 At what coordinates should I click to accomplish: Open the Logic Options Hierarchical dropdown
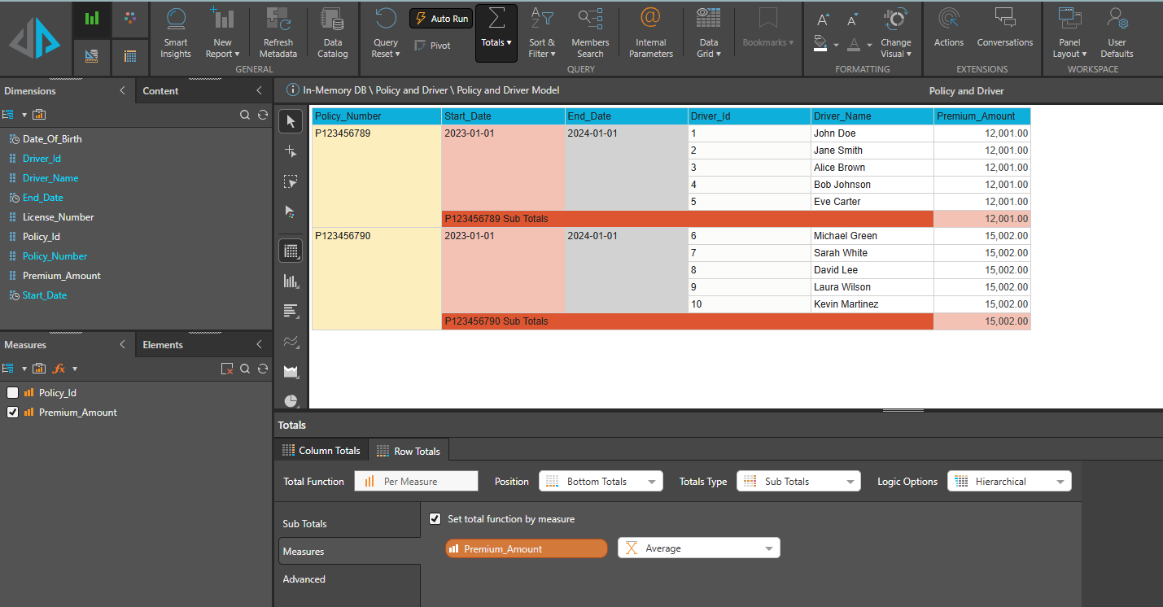(x=1009, y=481)
